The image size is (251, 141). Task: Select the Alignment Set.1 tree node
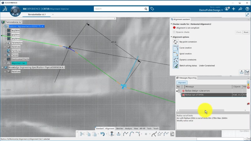[19, 63]
